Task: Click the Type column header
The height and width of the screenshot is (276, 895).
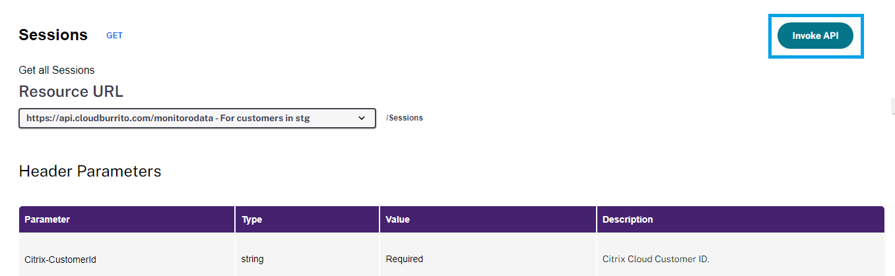Action: 251,219
